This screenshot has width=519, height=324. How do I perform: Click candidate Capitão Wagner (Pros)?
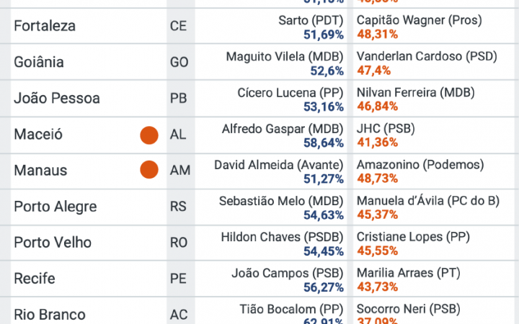pyautogui.click(x=419, y=20)
